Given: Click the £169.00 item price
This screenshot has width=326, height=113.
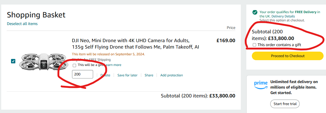Looking at the screenshot, I should pyautogui.click(x=226, y=40).
